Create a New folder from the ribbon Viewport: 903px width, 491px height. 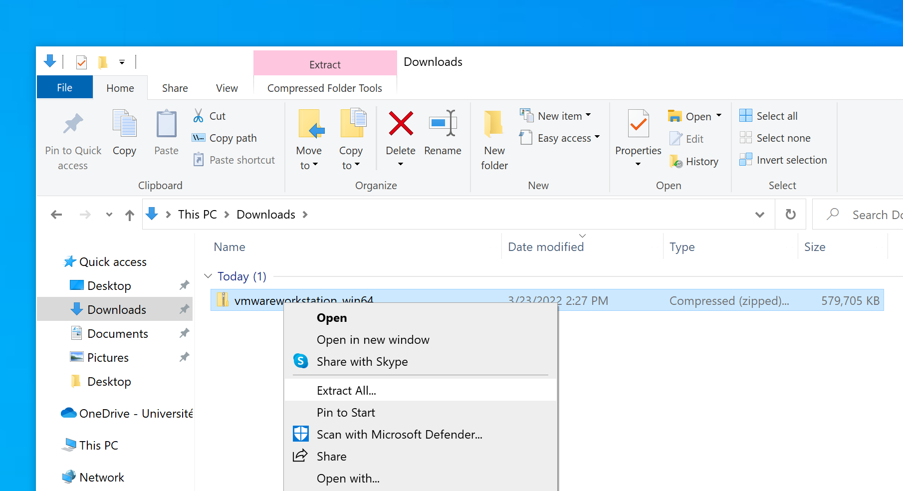coord(494,140)
